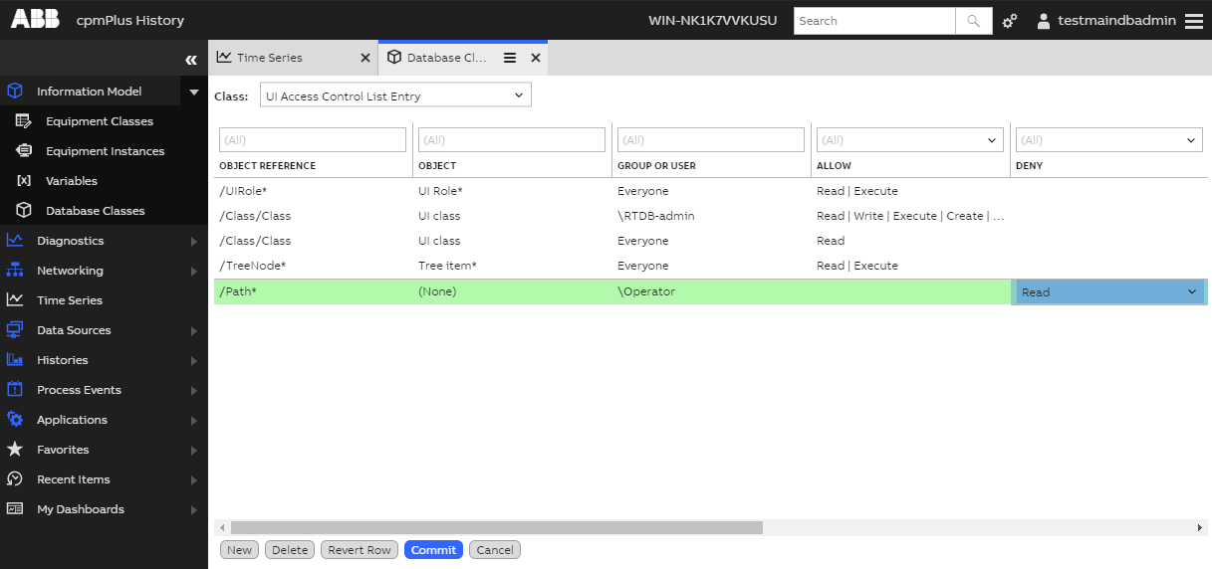Focus the Object filter field
1212x569 pixels.
pyautogui.click(x=512, y=140)
